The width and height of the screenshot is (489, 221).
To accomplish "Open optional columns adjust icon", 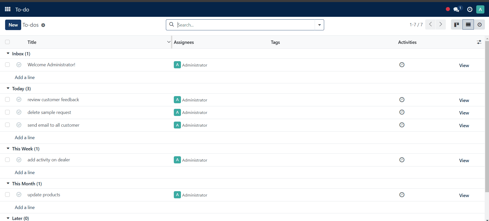I will tap(479, 42).
